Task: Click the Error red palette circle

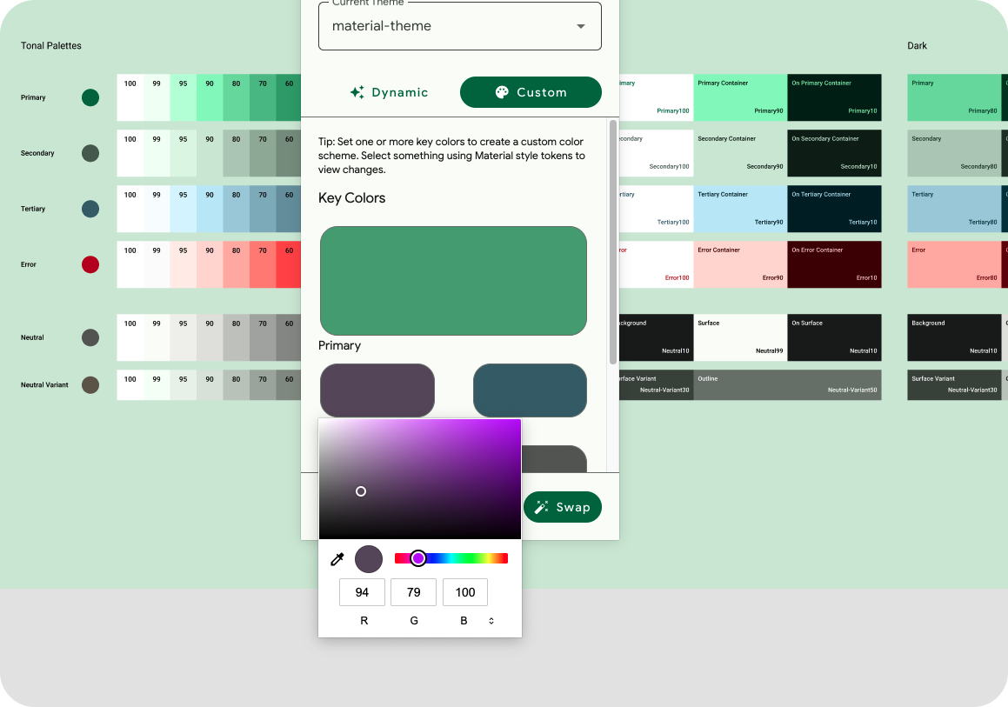Action: [90, 264]
